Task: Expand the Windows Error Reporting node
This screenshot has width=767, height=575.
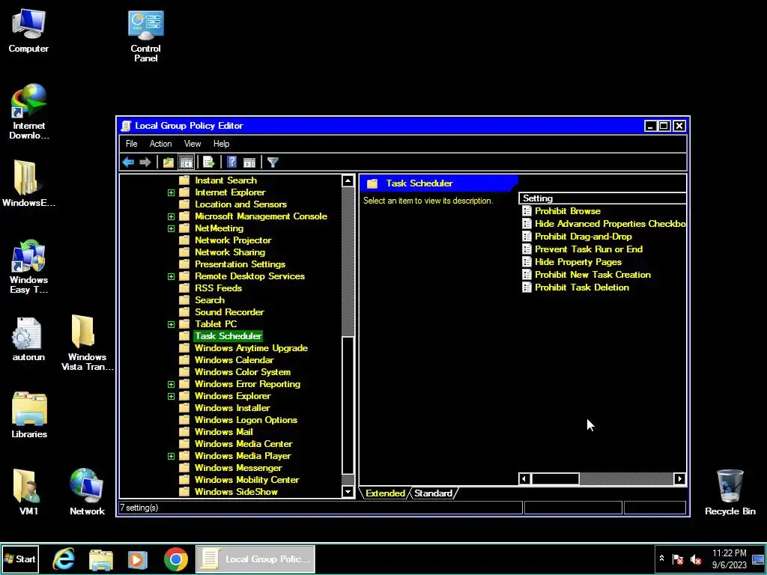Action: pyautogui.click(x=171, y=384)
